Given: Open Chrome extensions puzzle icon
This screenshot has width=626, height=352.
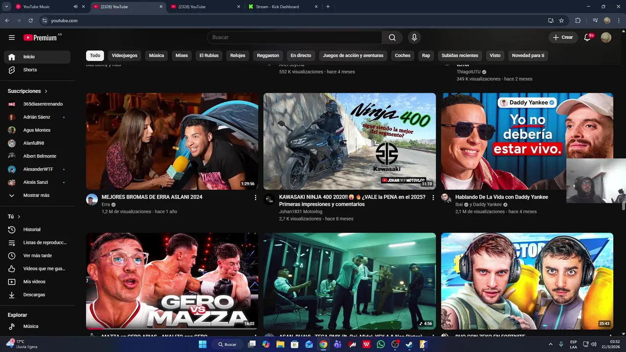Looking at the screenshot, I should (578, 21).
